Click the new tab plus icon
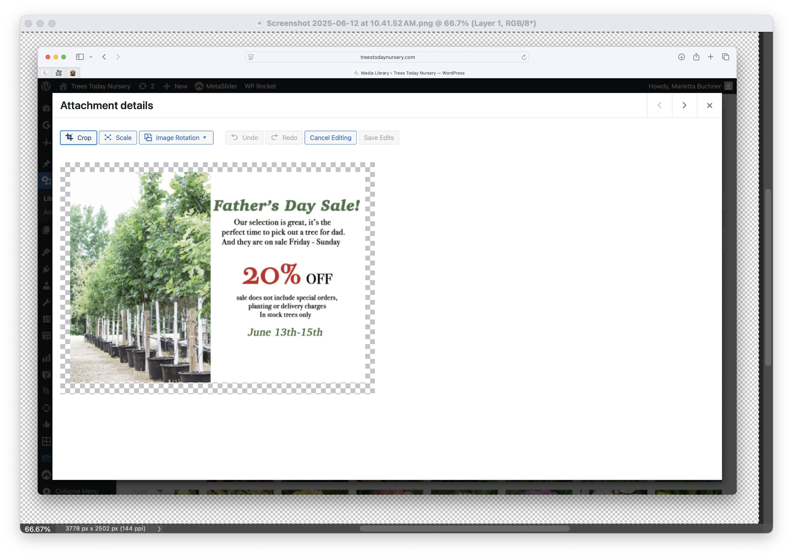Viewport: 793px width, 558px height. click(710, 57)
